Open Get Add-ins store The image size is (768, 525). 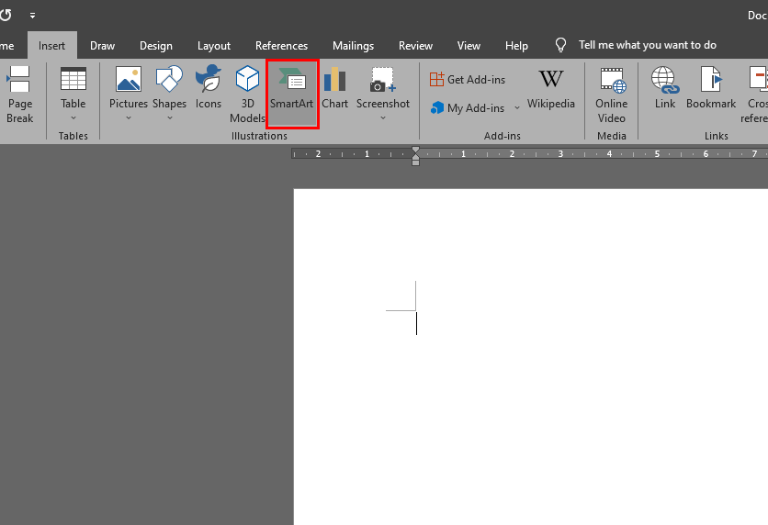coord(468,79)
